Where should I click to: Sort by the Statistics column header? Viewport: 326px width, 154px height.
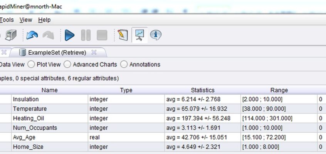pyautogui.click(x=203, y=90)
